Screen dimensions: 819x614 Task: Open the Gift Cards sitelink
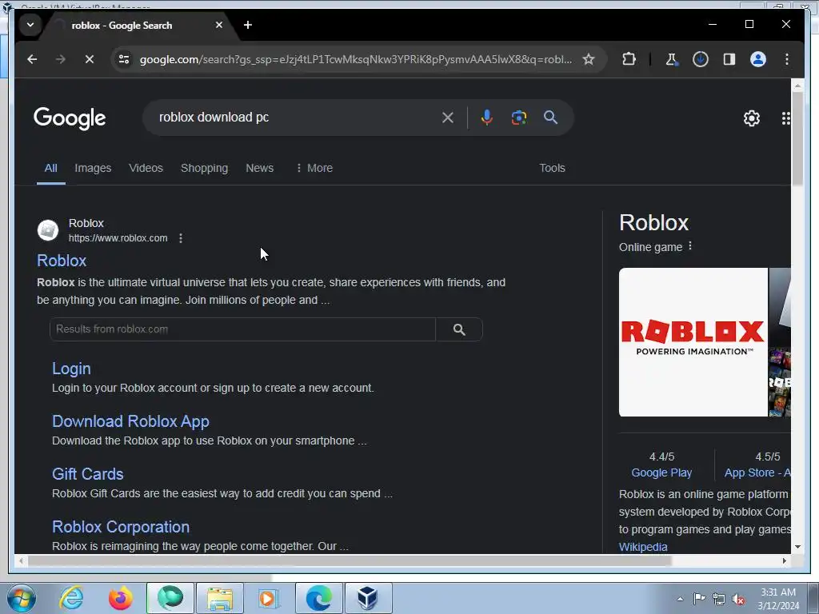click(88, 474)
